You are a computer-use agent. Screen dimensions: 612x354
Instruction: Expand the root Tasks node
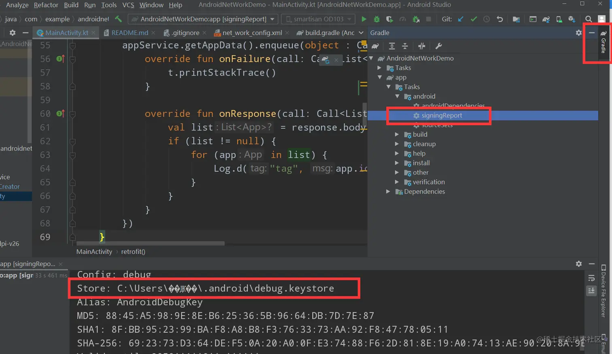pos(379,68)
